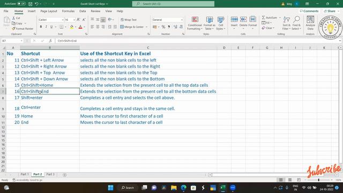
Task: Switch to the Part 1 sheet tab
Action: click(25, 174)
